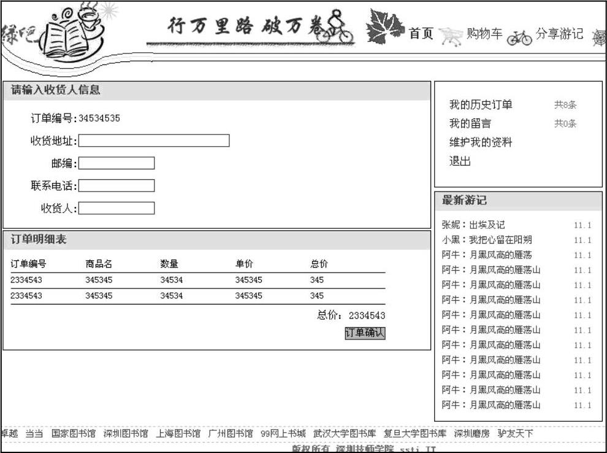This screenshot has height=453, width=607.
Task: Open 我的历史订单 order history
Action: (481, 104)
